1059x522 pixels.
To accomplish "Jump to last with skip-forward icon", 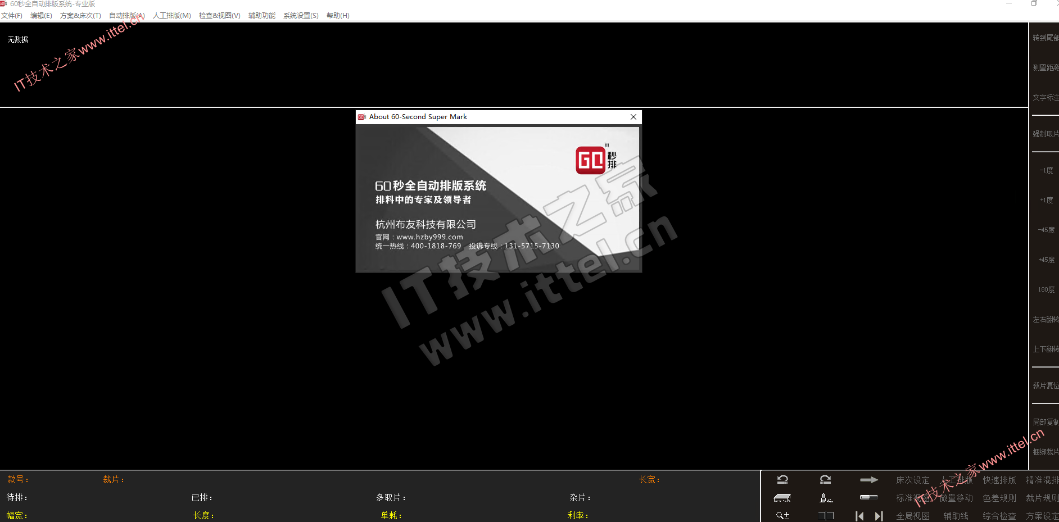I will click(879, 516).
